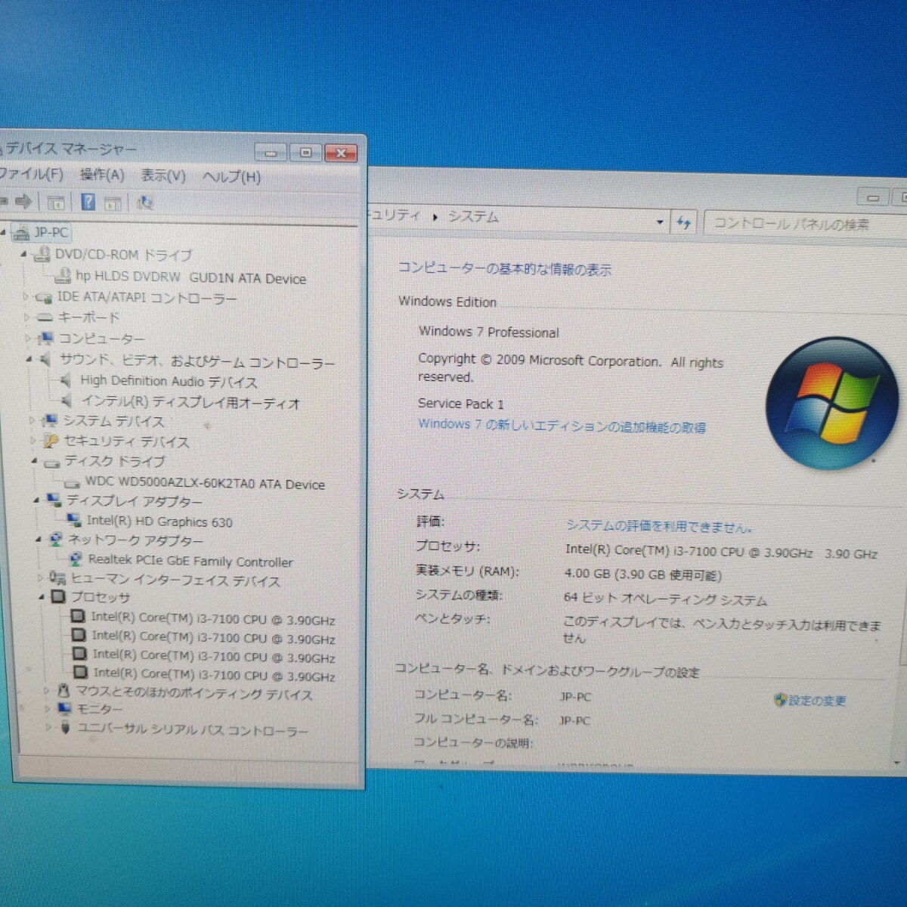Click the プロセッサ chip category icon
907x907 pixels.
[58, 597]
